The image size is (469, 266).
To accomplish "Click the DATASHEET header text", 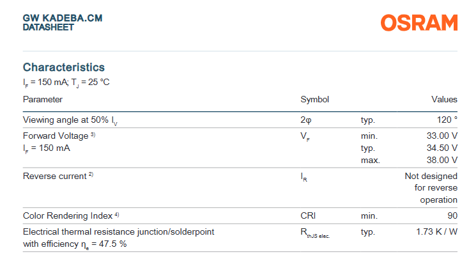I will coord(49,27).
